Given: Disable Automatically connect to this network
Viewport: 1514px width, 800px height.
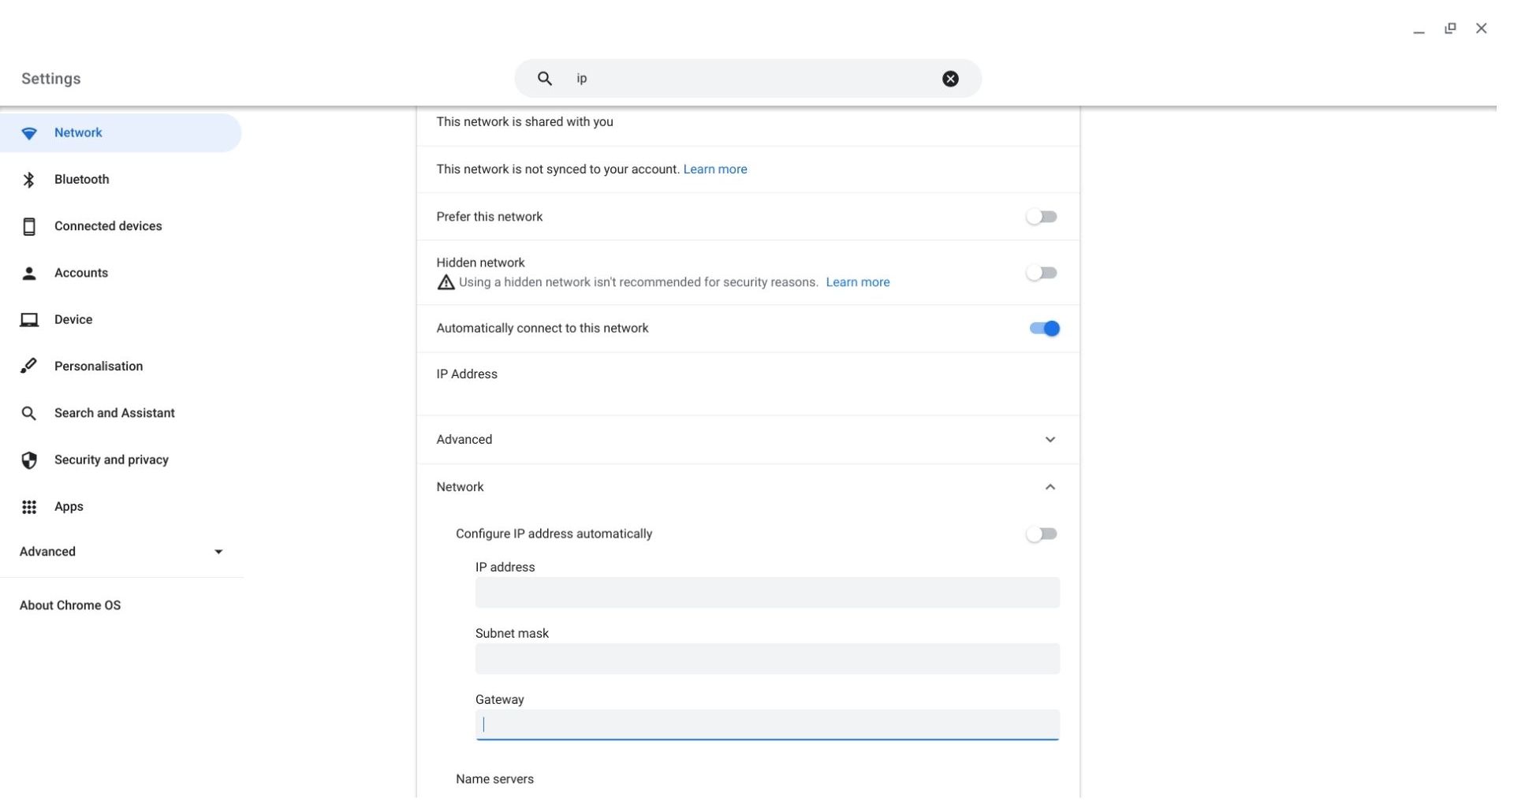Looking at the screenshot, I should point(1044,328).
